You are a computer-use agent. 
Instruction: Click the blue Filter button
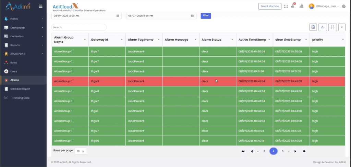coord(206,15)
